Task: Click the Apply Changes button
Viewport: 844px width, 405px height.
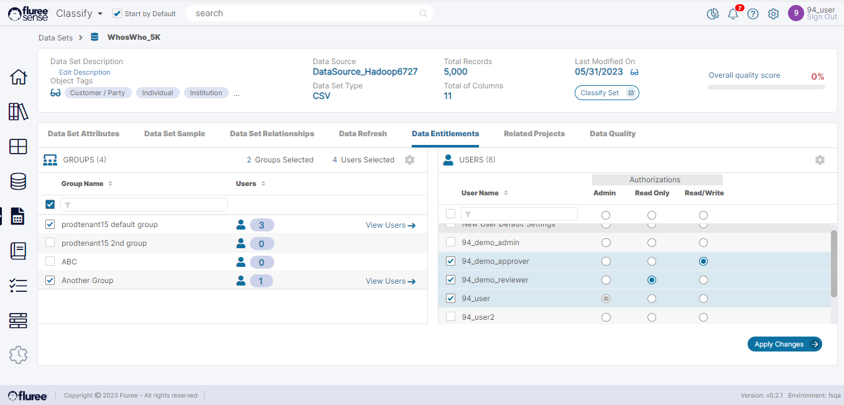Action: [x=784, y=344]
